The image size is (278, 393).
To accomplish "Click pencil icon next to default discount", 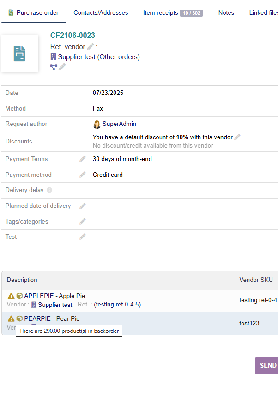I will (237, 137).
